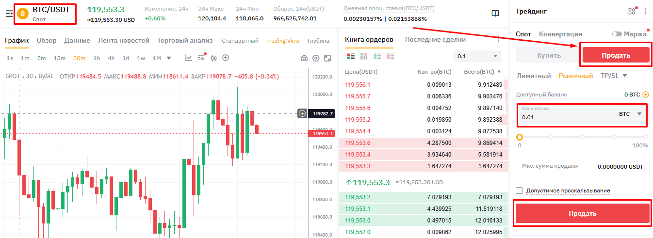653x238 pixels.
Task: Set chart interval to 15m
Action: [59, 58]
